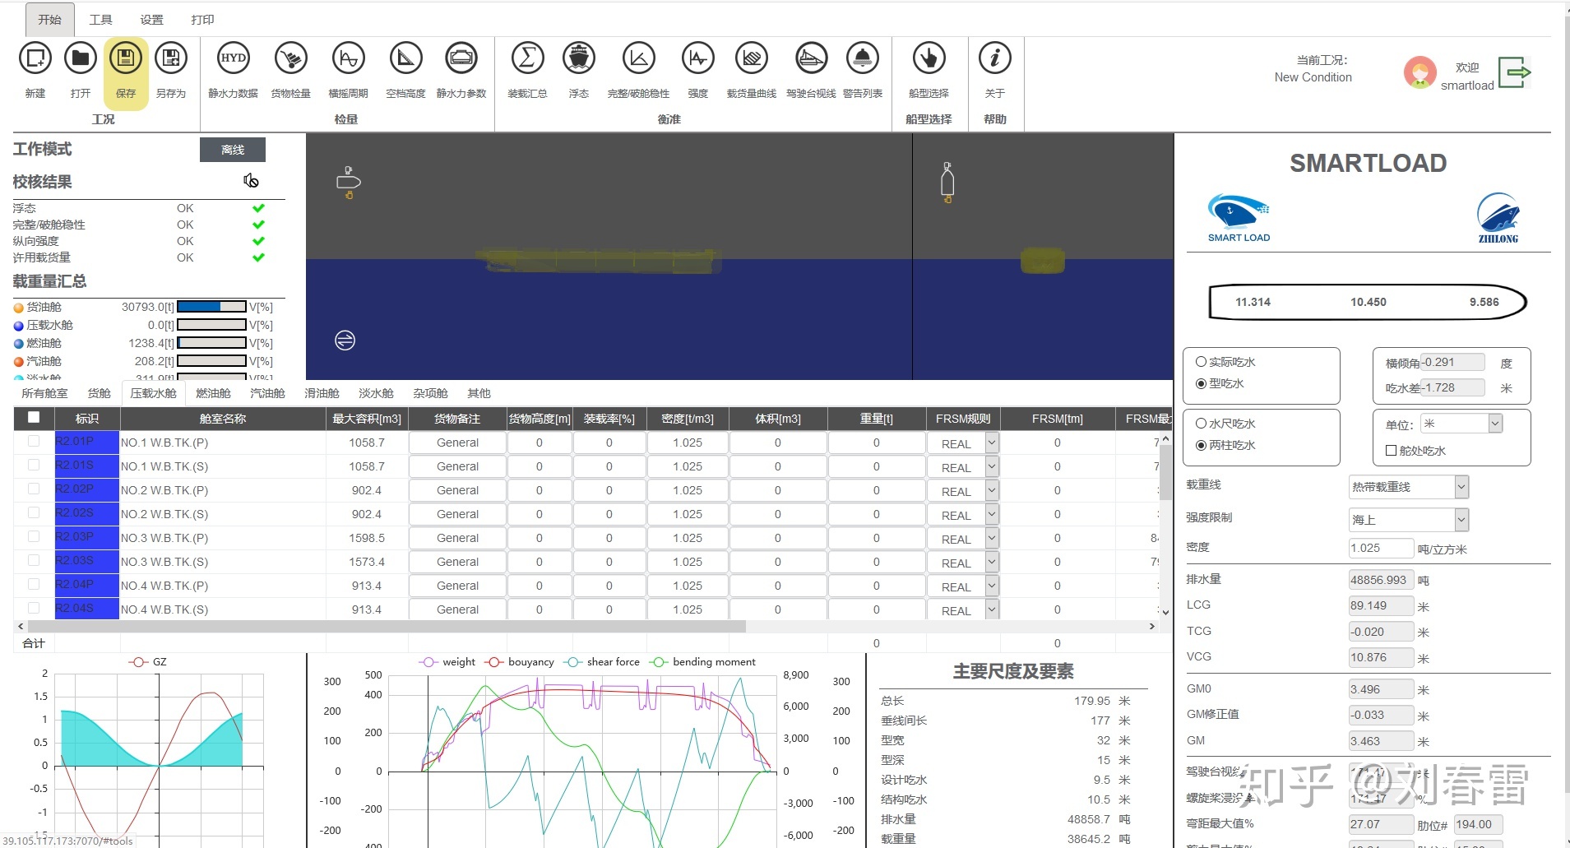Click the 货油舱 volume progress bar
Image resolution: width=1570 pixels, height=848 pixels.
pos(212,307)
